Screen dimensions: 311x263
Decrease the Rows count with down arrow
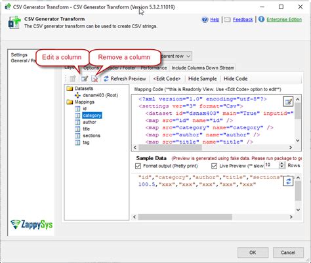click(x=282, y=167)
